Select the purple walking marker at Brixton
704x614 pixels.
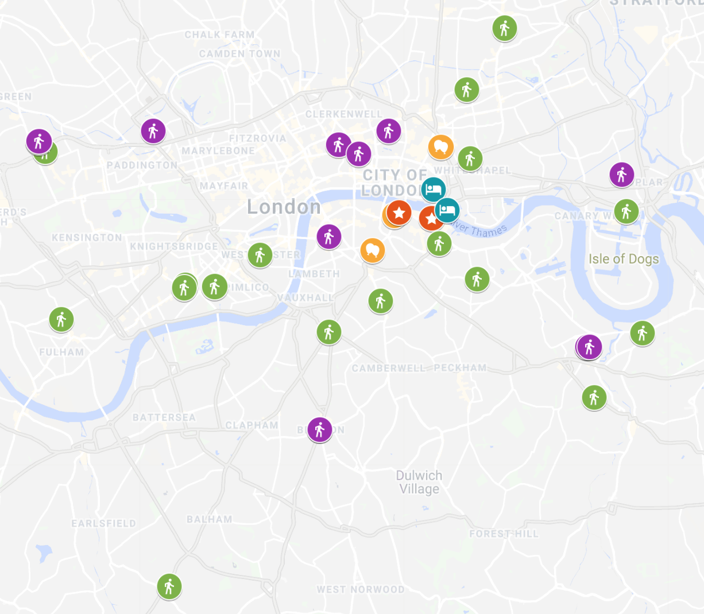coord(320,429)
